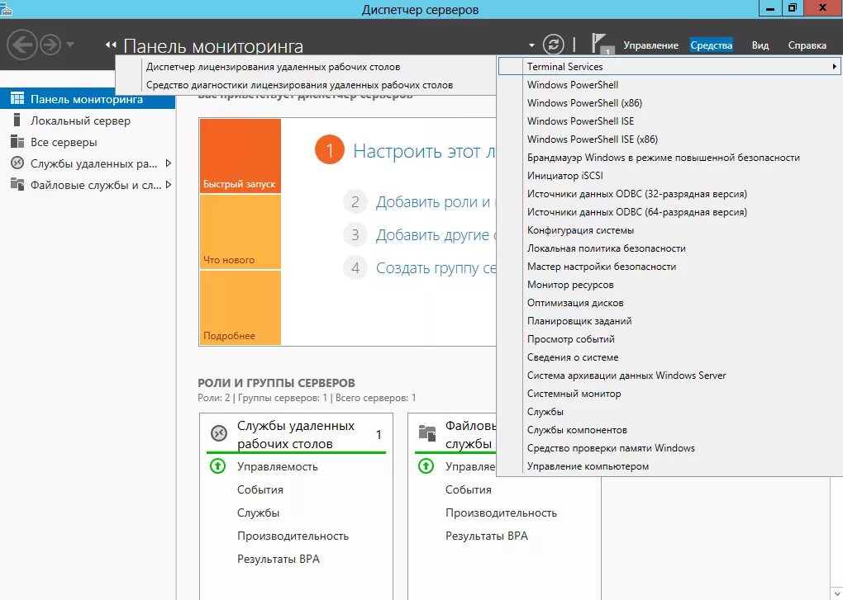Expand the Terminal Services submenu arrow

coord(834,67)
